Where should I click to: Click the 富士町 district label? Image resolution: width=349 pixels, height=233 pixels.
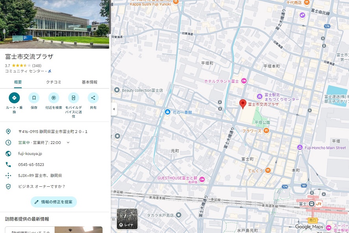tap(247, 159)
